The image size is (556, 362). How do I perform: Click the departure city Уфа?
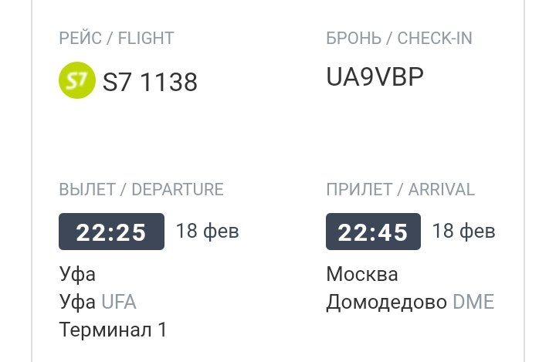pos(77,275)
